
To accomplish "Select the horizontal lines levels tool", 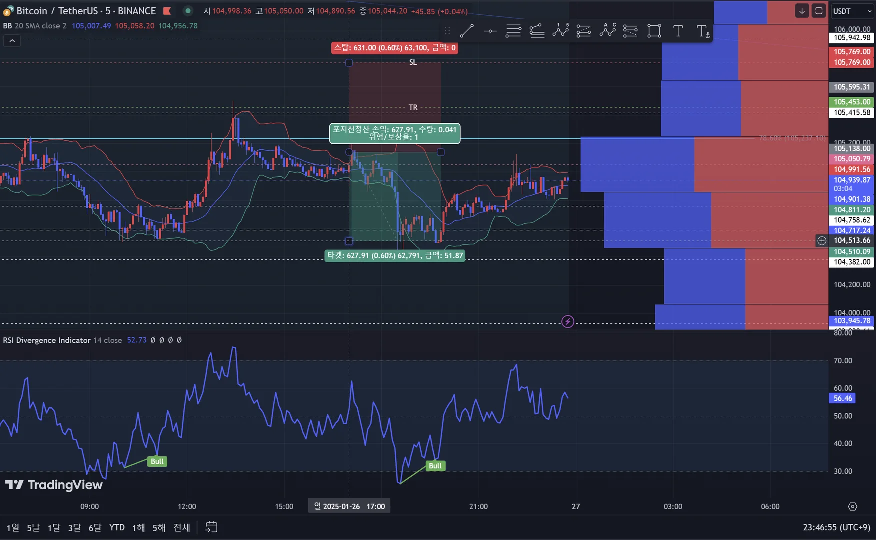I will [513, 31].
